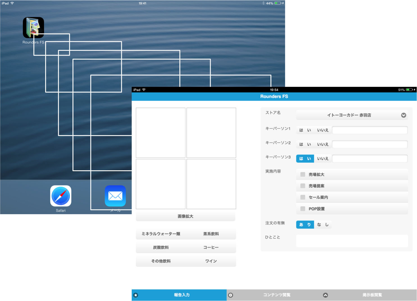Image resolution: width=417 pixels, height=301 pixels.
Task: Tap the up-arrow icon on 掲示板閲覧 tab
Action: 325,295
